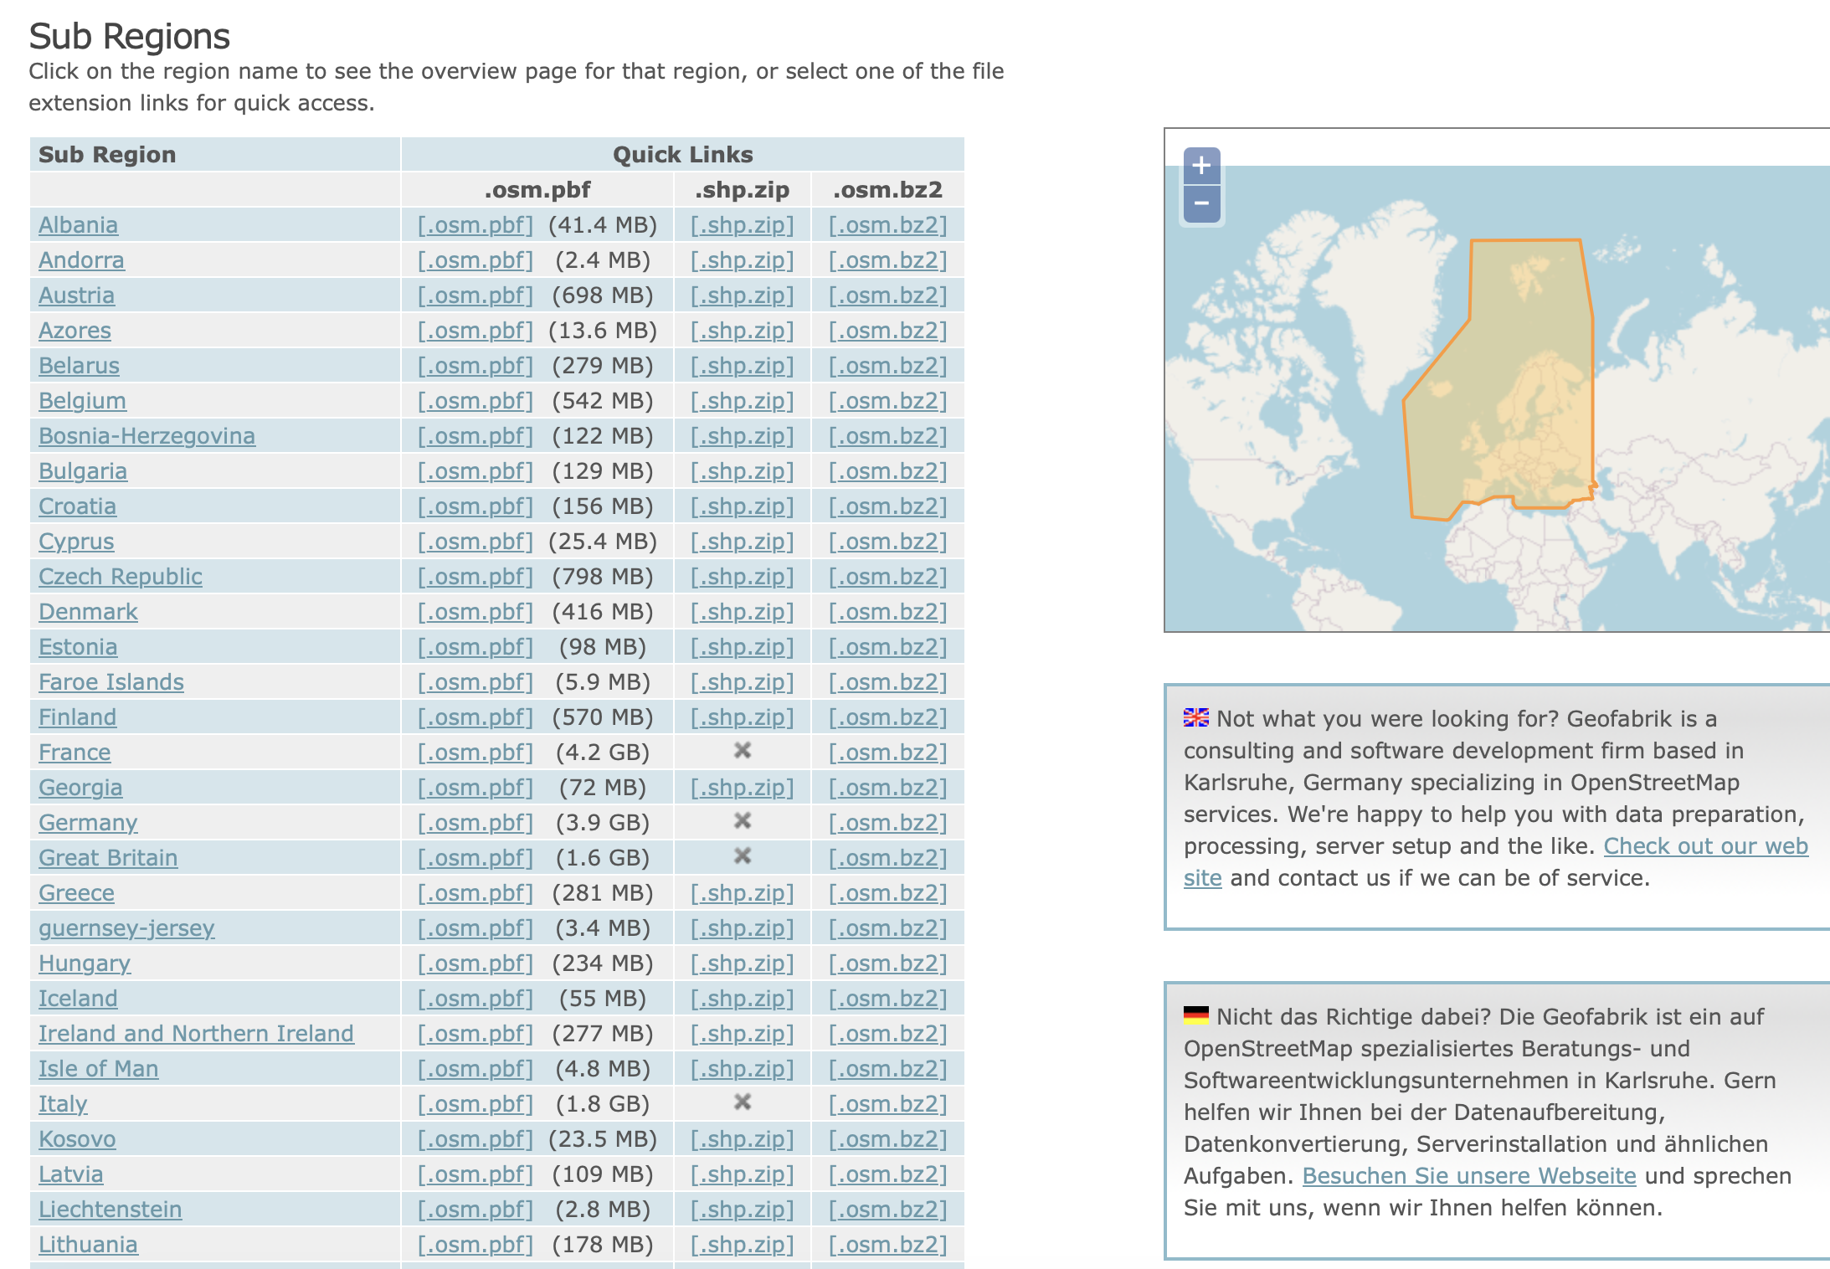1830x1269 pixels.
Task: Open the Albania region page
Action: [78, 225]
